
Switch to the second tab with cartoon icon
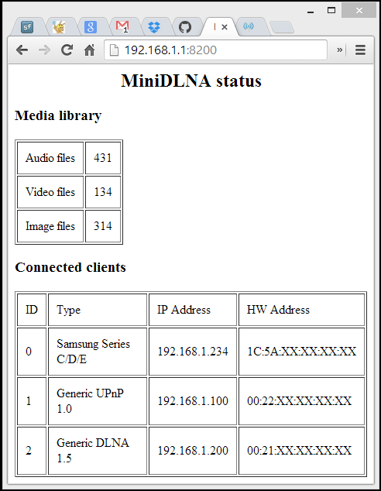pyautogui.click(x=59, y=27)
